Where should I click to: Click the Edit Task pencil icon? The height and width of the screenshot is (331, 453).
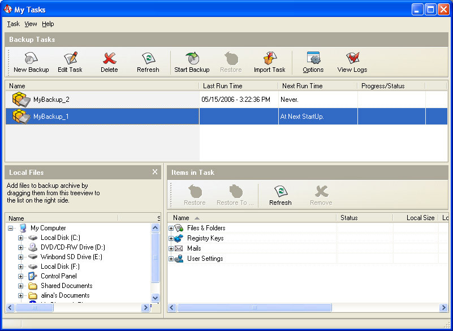pyautogui.click(x=71, y=58)
